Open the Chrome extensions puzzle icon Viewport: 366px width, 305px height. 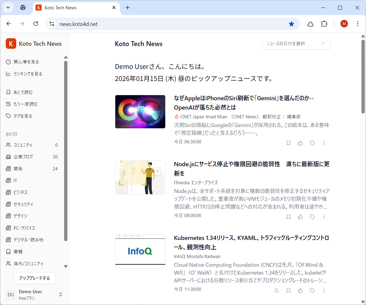coord(324,24)
